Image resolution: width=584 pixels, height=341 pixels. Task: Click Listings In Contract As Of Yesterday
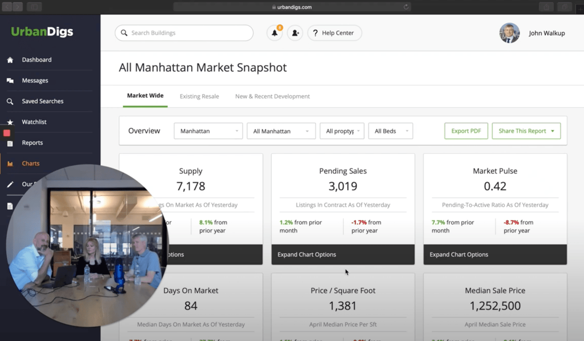click(343, 205)
